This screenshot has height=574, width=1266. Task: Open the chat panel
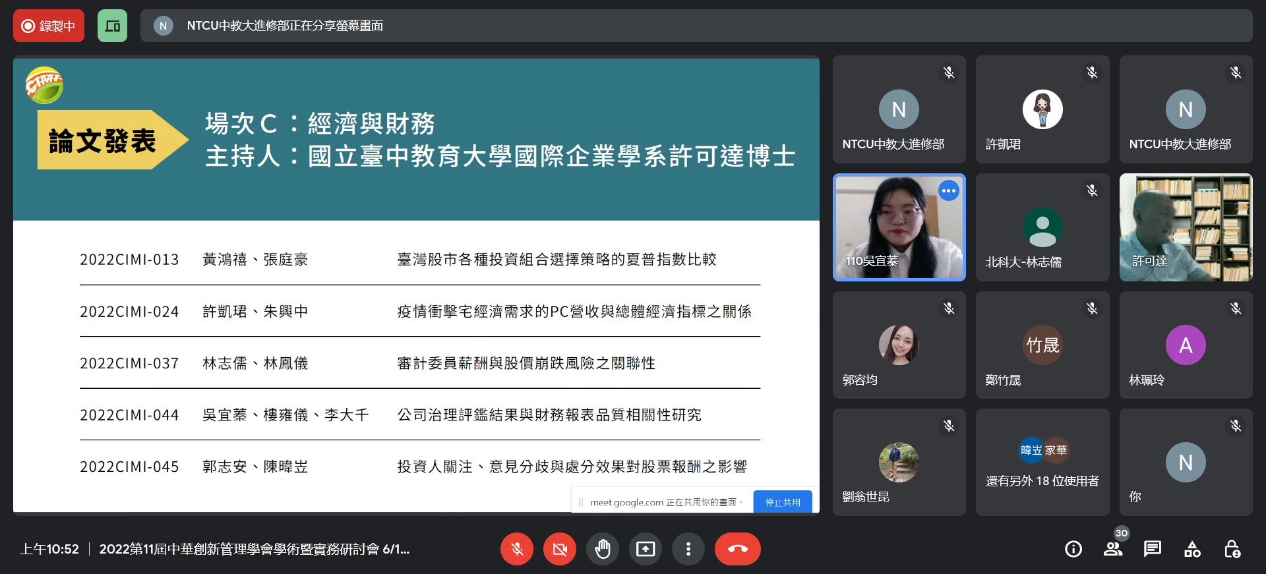(1152, 549)
